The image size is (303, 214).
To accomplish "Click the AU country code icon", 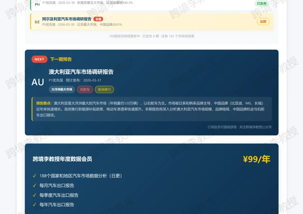I will click(38, 82).
